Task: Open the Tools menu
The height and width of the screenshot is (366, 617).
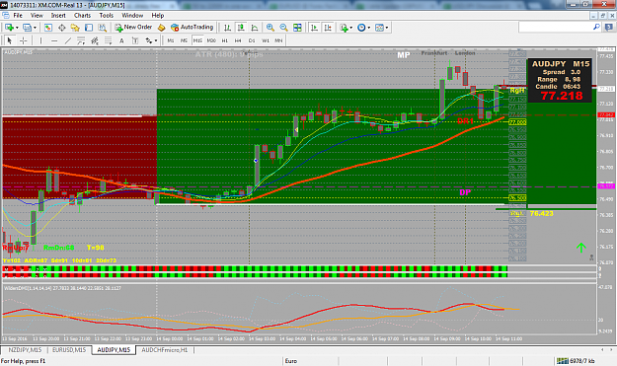Action: [107, 16]
